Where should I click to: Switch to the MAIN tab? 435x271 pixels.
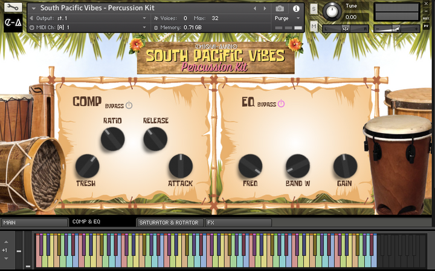click(x=34, y=223)
